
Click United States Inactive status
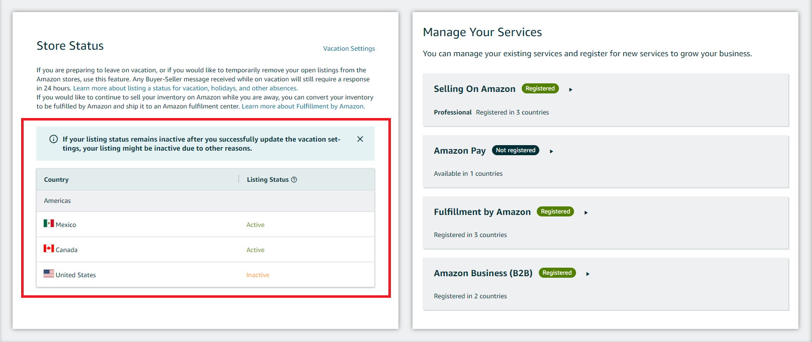(x=258, y=275)
